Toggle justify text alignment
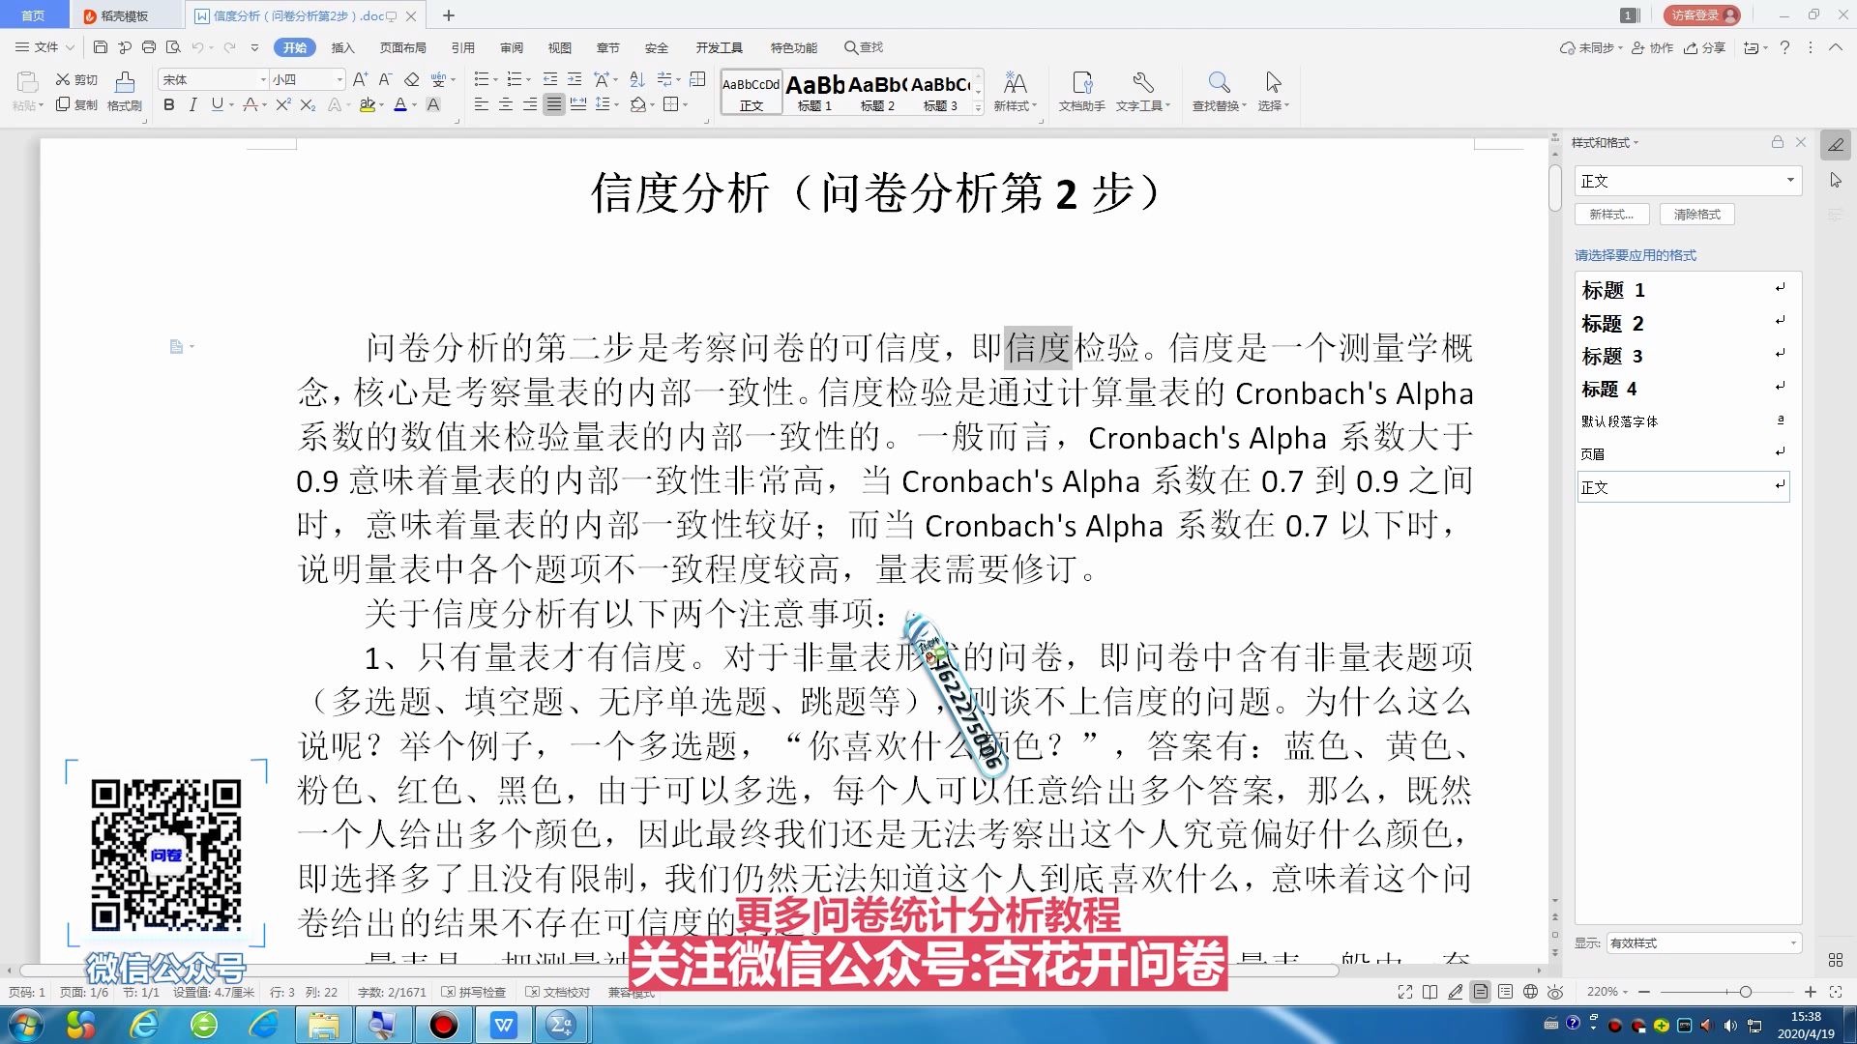This screenshot has width=1857, height=1044. click(x=553, y=104)
